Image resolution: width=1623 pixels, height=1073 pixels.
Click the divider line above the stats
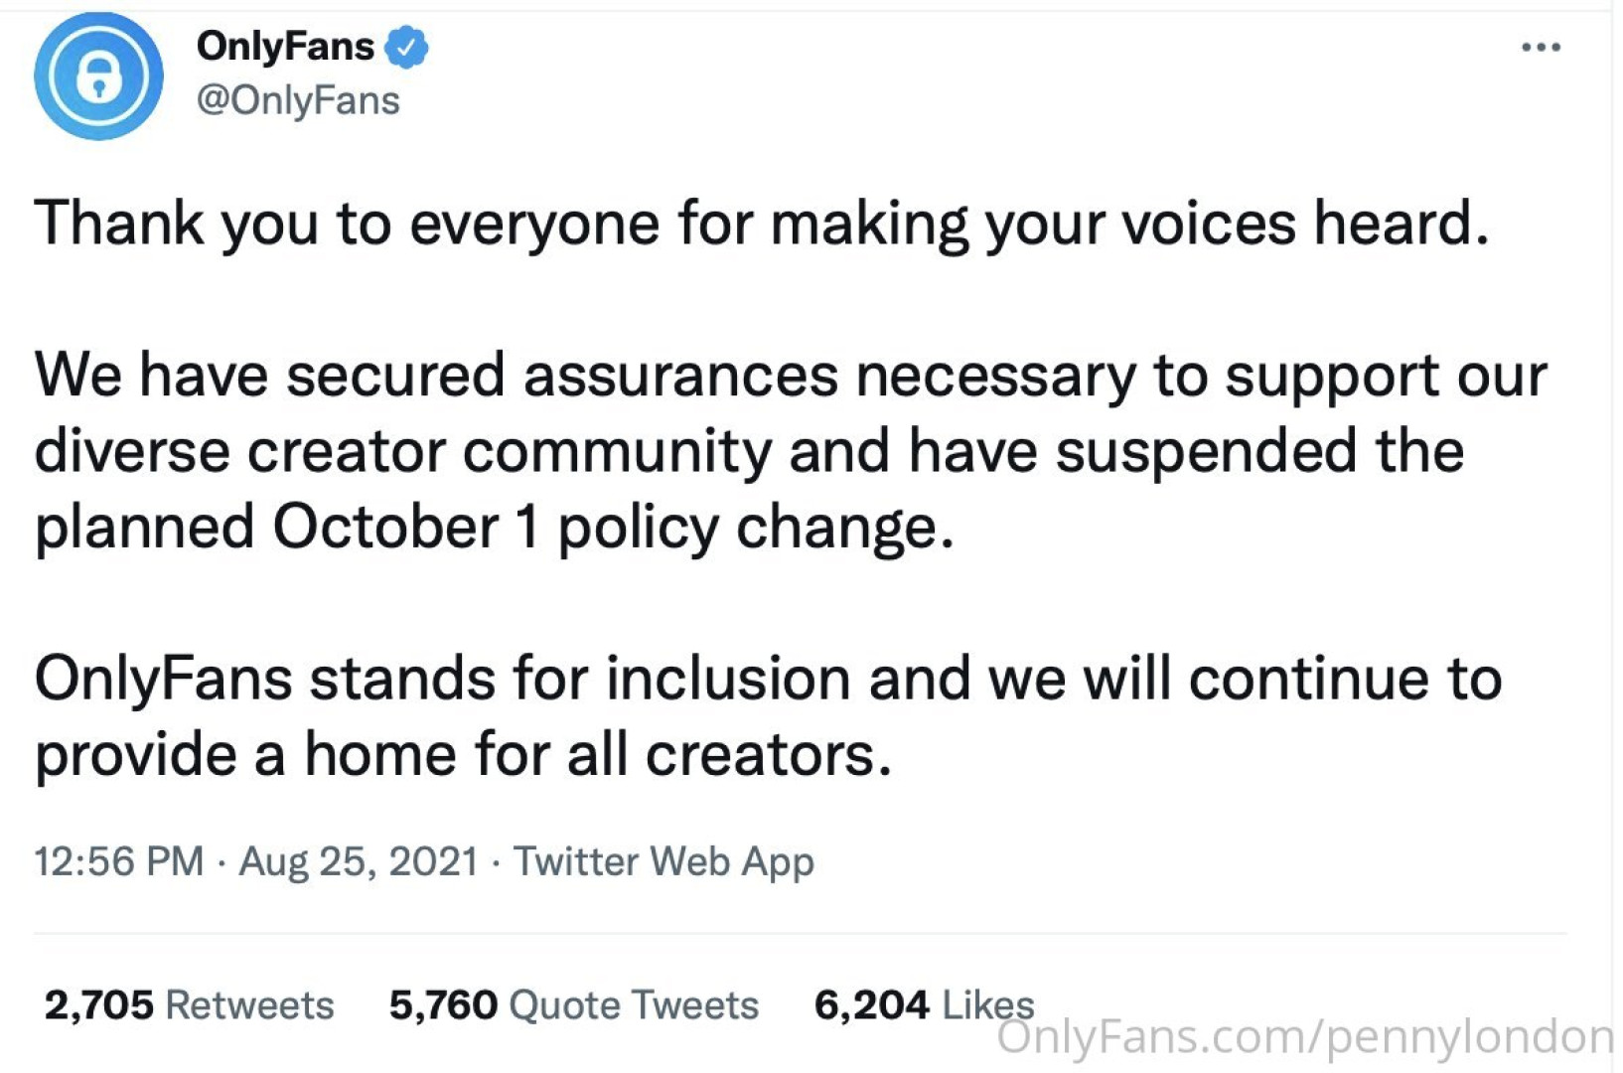point(800,934)
